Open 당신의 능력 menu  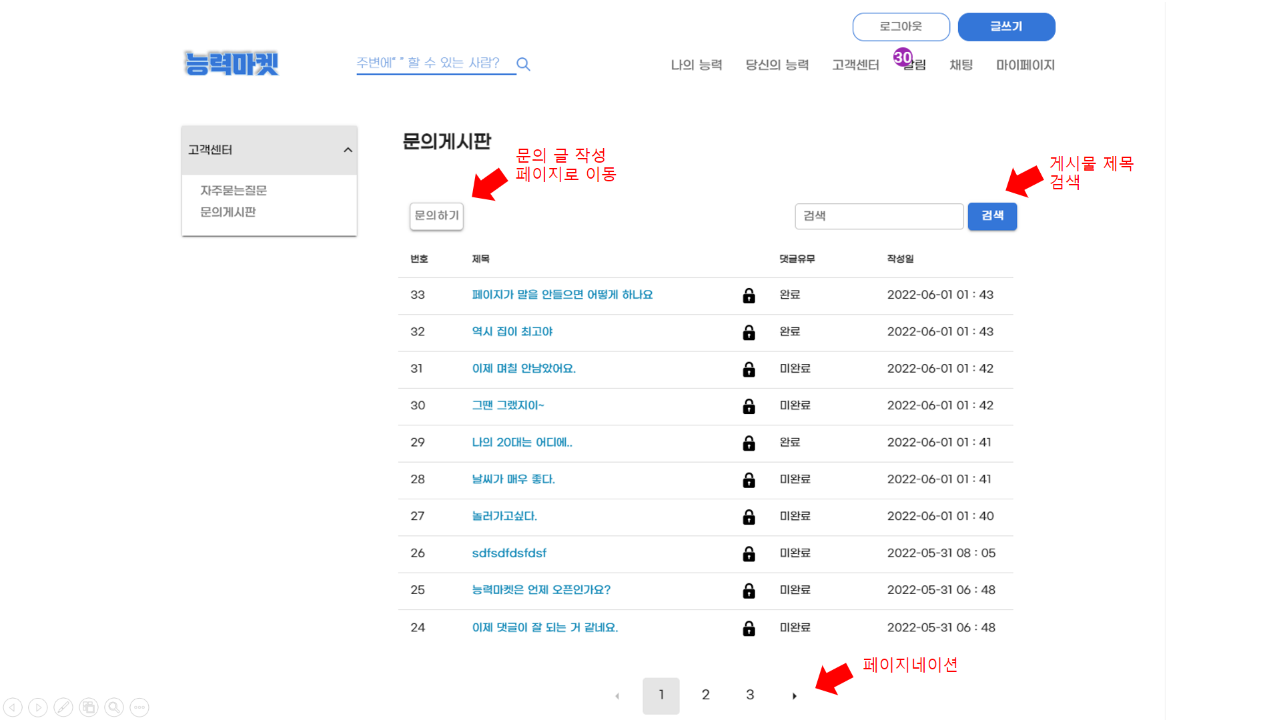point(777,65)
